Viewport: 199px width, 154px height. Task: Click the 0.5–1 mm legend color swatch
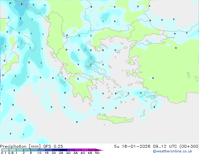(13, 150)
